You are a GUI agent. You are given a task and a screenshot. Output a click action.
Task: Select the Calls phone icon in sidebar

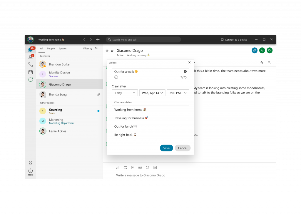coord(30,64)
